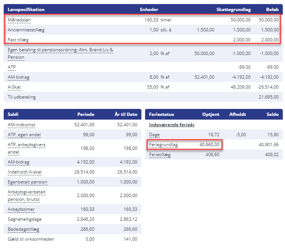Click AM-bidrag in the Saldi table

(x=18, y=162)
